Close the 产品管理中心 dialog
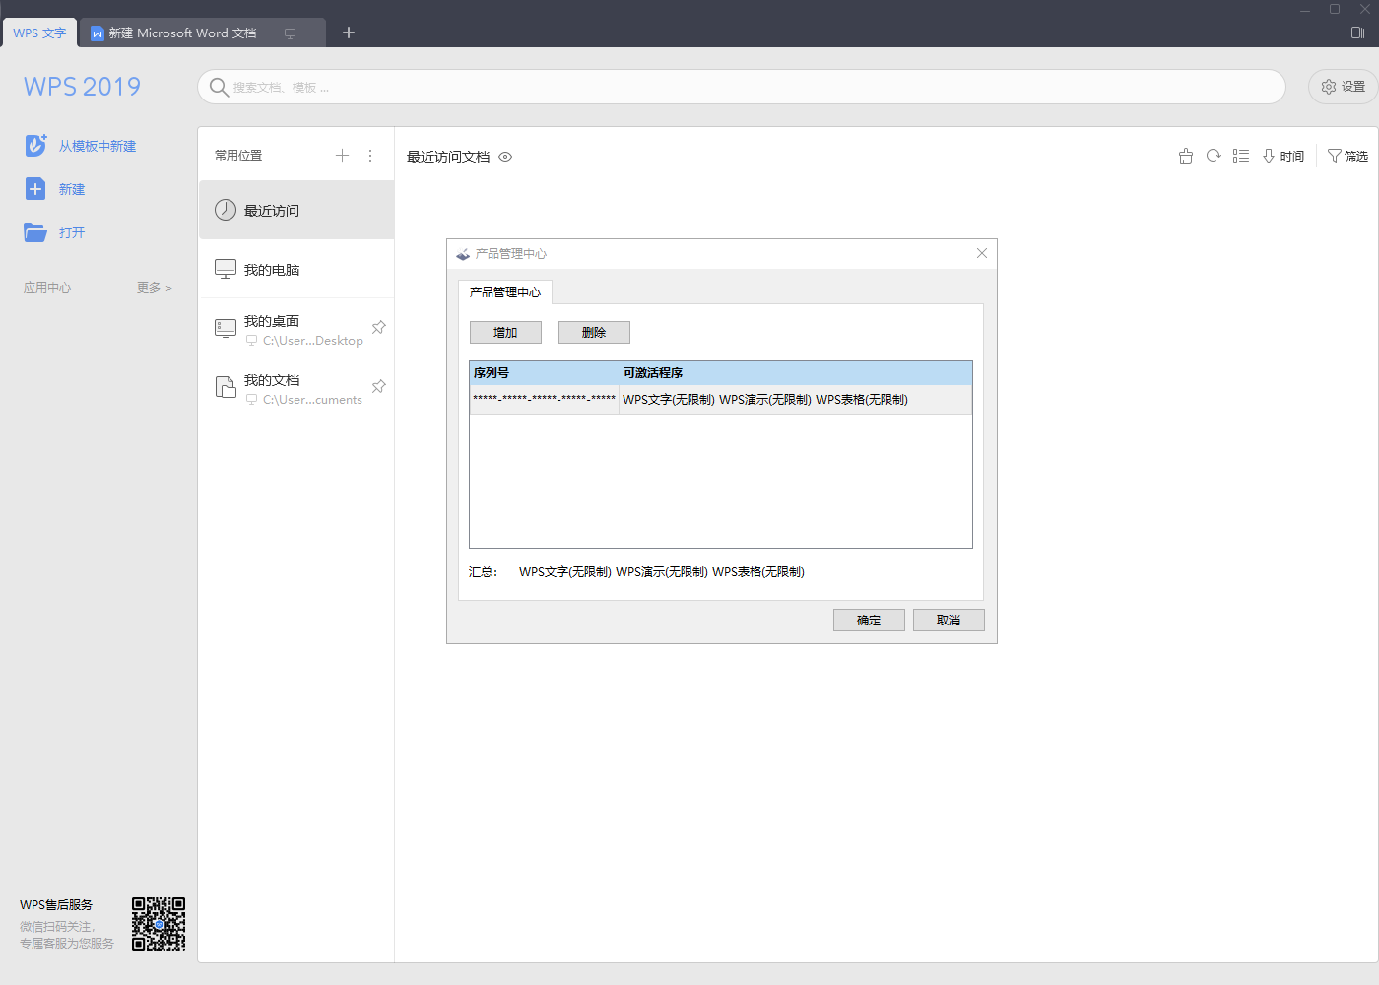The width and height of the screenshot is (1379, 985). (982, 253)
